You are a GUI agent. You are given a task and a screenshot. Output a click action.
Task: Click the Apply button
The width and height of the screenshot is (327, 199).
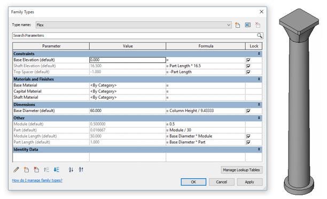click(x=250, y=182)
